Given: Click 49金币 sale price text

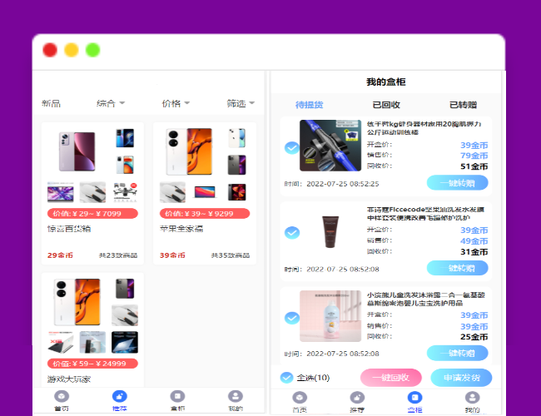Looking at the screenshot, I should point(474,240).
